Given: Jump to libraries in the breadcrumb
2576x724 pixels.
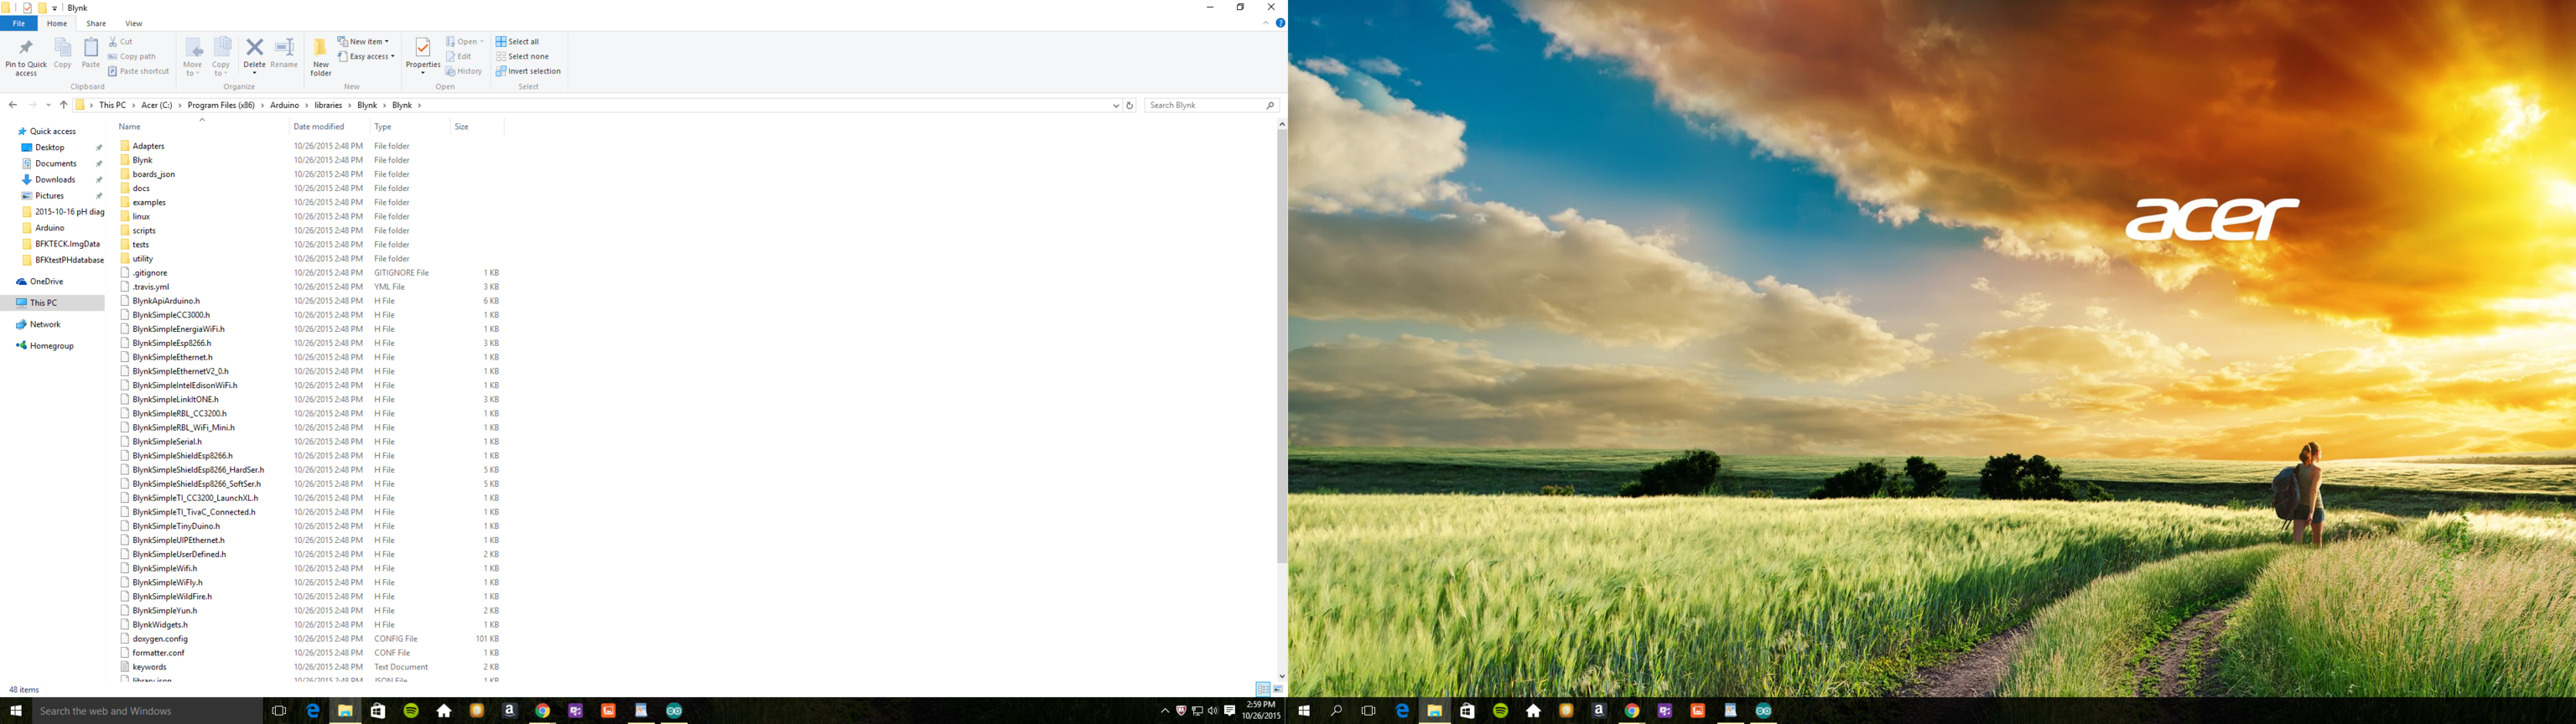Looking at the screenshot, I should click(328, 105).
